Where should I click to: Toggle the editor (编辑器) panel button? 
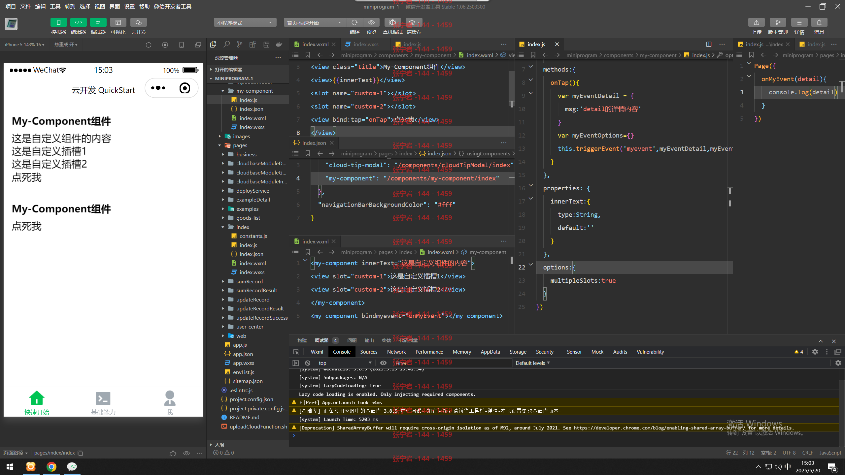(78, 22)
